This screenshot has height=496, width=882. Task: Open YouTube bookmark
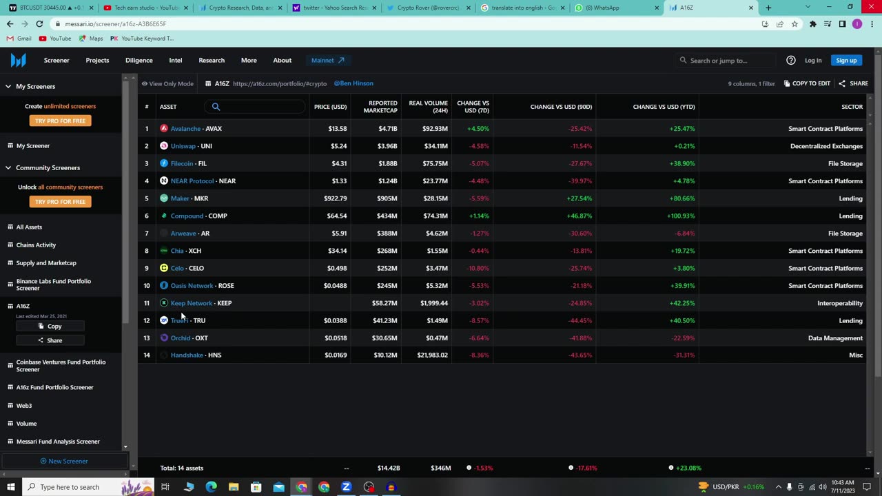click(x=55, y=39)
